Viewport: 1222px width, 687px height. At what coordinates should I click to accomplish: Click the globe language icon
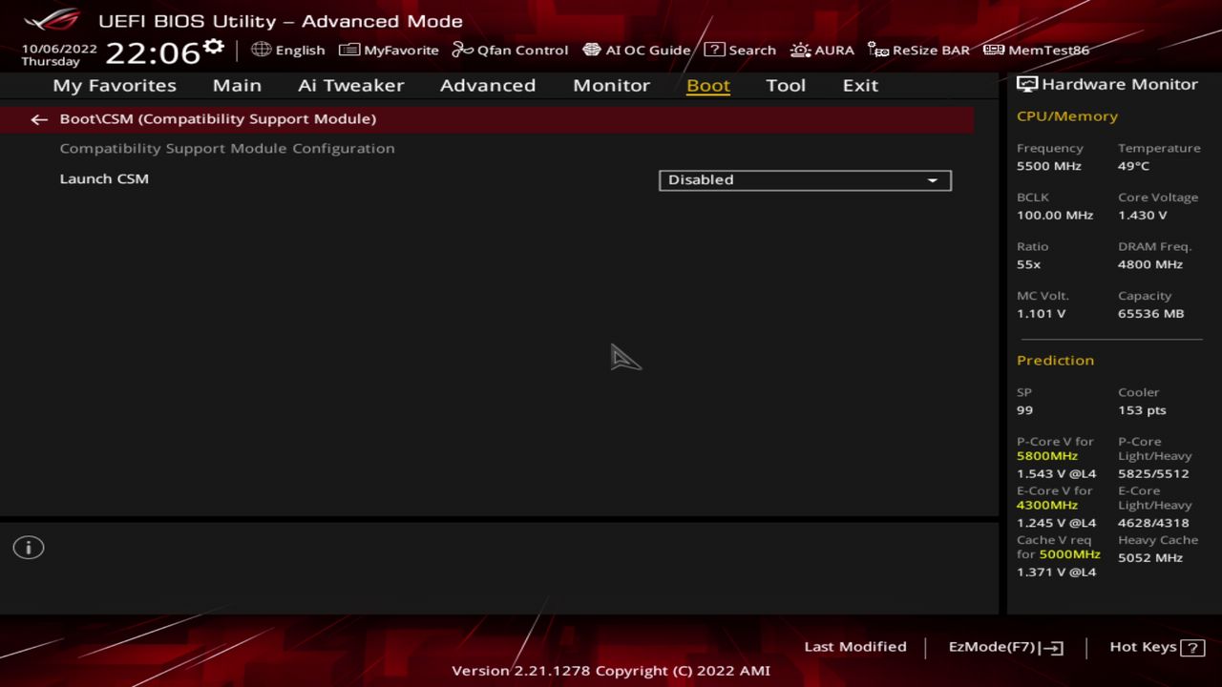click(261, 50)
